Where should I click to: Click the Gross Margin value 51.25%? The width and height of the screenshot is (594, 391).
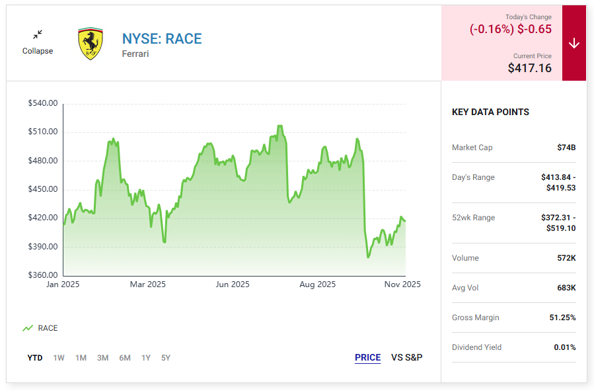[x=562, y=318]
